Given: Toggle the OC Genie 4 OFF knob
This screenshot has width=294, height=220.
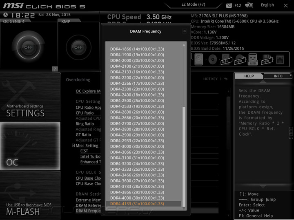Looking at the screenshot, I should 29,47.
